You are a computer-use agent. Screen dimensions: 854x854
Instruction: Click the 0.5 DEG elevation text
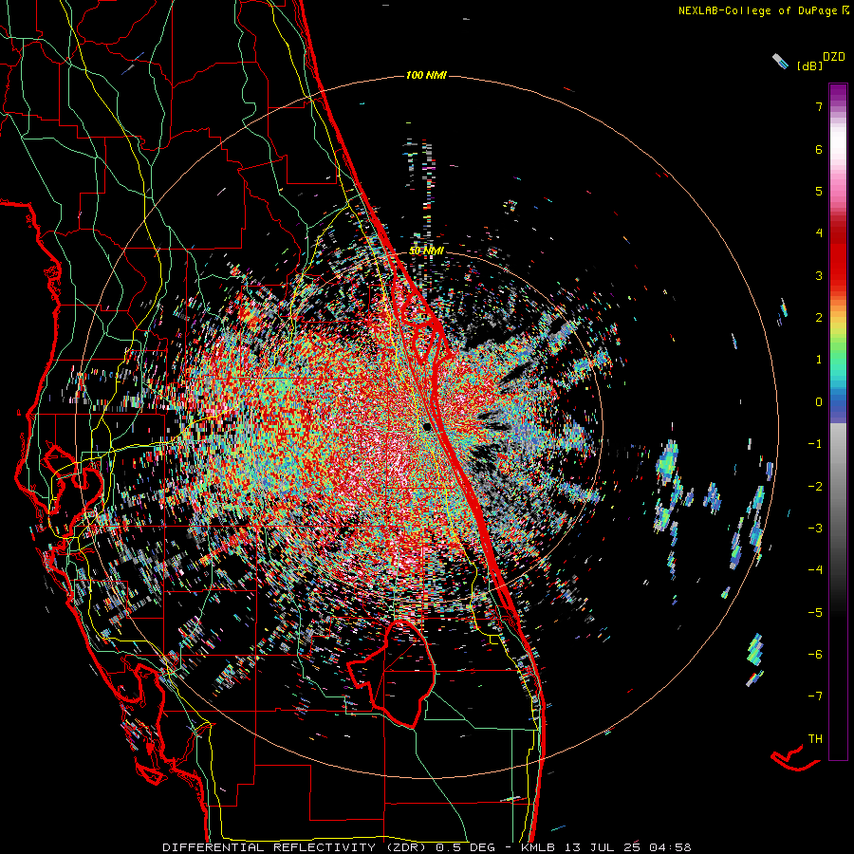[466, 847]
